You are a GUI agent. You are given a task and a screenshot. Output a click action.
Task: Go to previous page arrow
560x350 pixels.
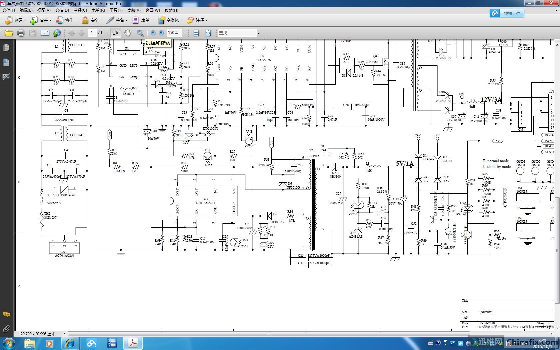(x=71, y=33)
